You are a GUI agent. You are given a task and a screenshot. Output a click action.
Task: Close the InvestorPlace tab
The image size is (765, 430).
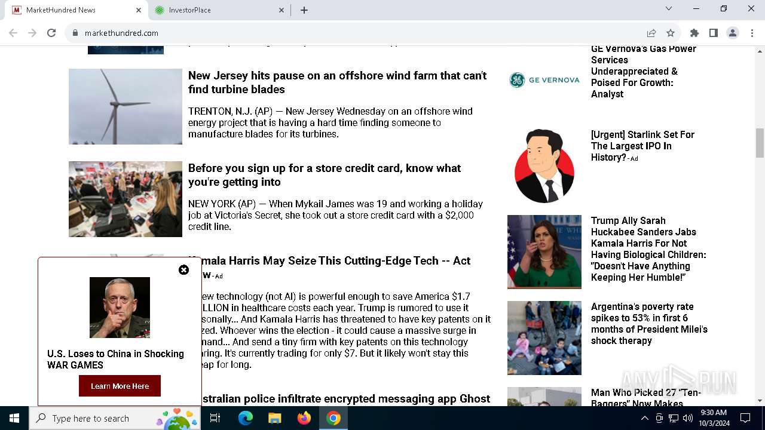[281, 10]
